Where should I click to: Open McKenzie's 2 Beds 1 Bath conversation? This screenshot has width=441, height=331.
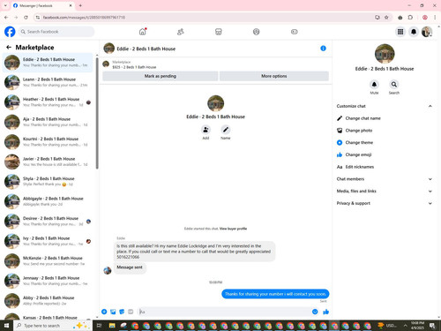click(x=47, y=261)
